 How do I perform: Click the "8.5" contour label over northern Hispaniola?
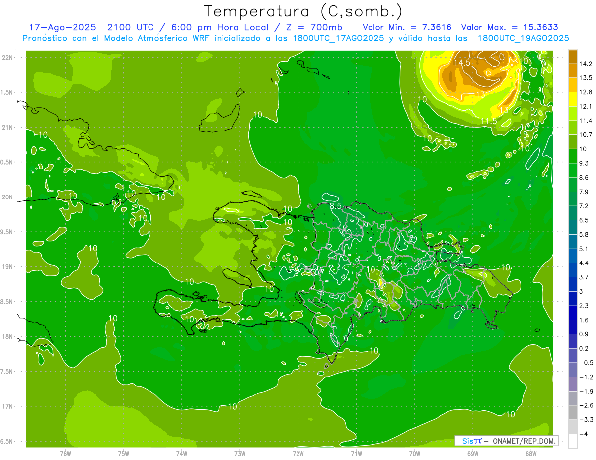[336, 206]
